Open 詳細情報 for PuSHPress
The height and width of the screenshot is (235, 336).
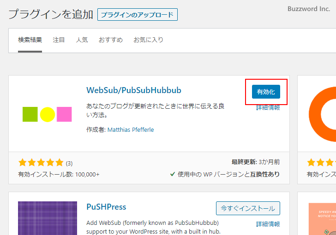click(x=268, y=224)
